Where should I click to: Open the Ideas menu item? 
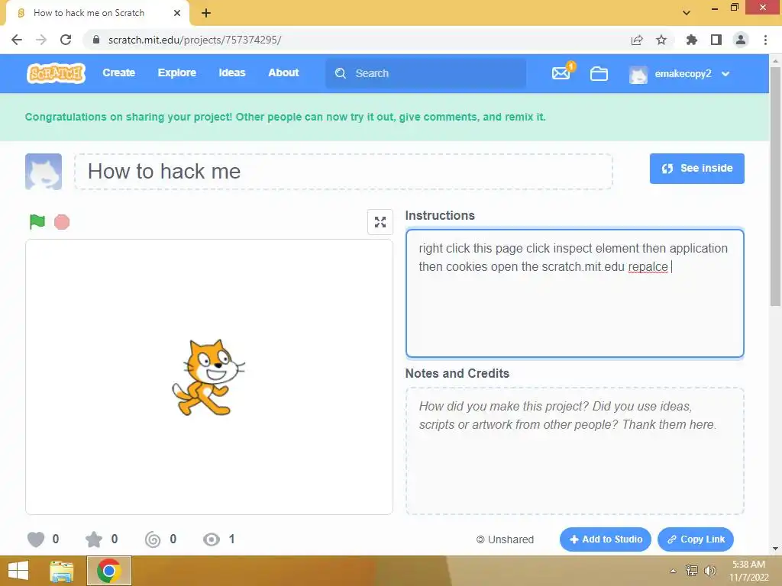(x=232, y=72)
